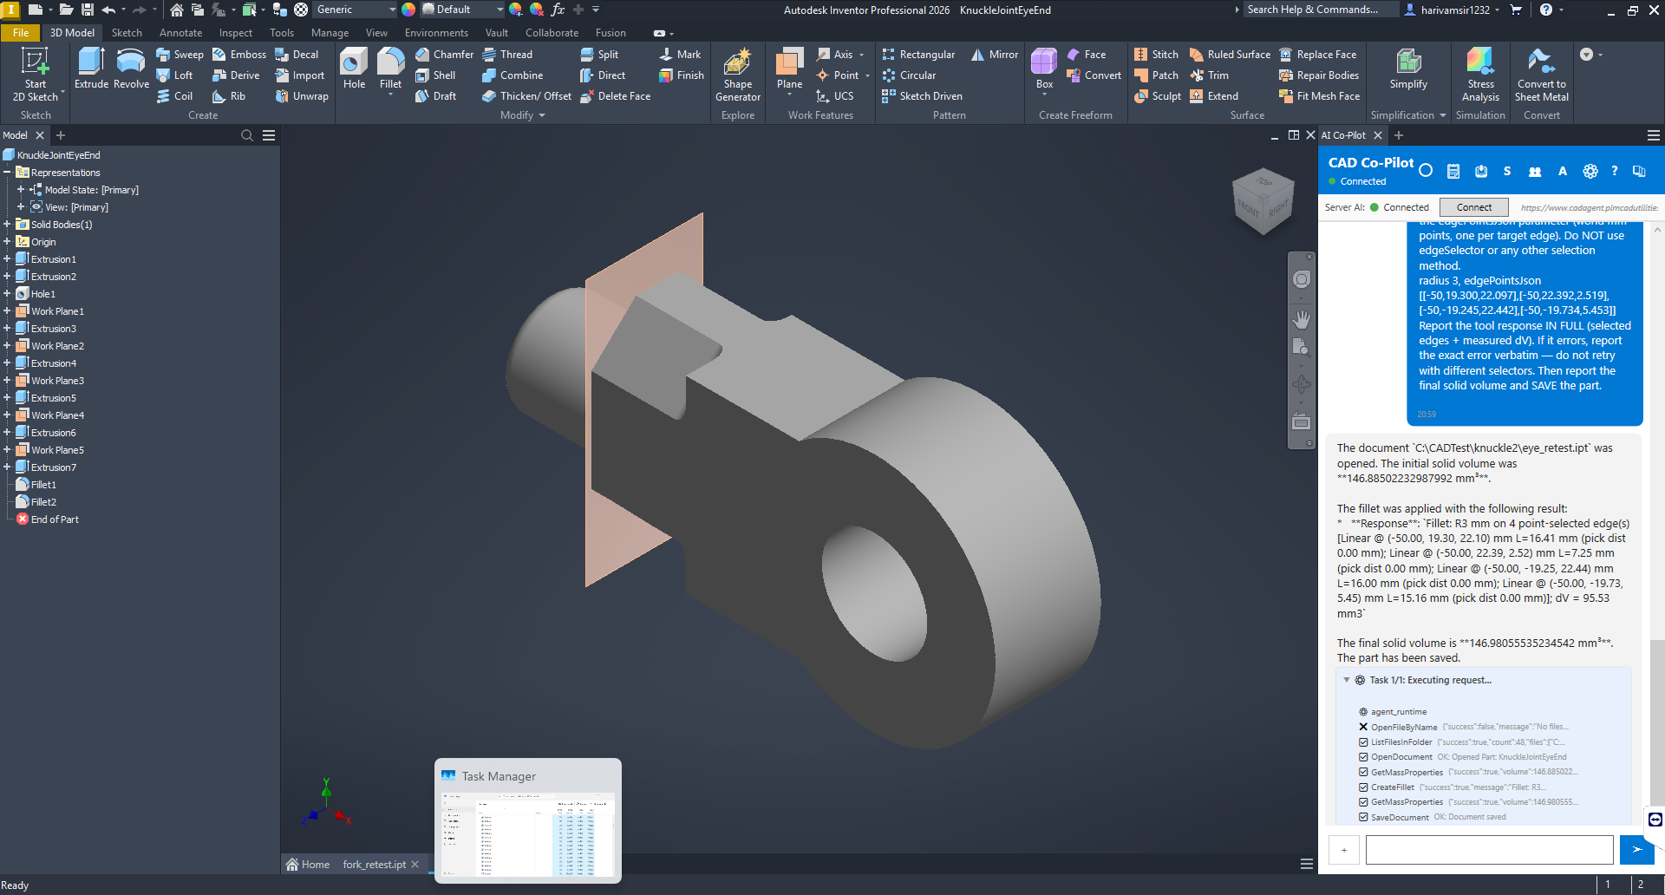Select Fillet2 in the model browser
Screen dimensions: 1665x895
pyautogui.click(x=43, y=502)
